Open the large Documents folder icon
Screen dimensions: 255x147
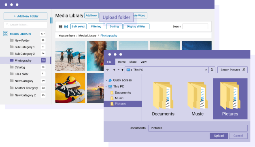(x=163, y=96)
